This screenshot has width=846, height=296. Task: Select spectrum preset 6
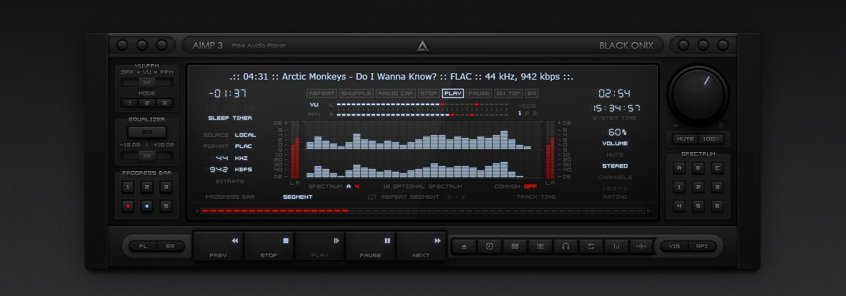click(x=717, y=206)
